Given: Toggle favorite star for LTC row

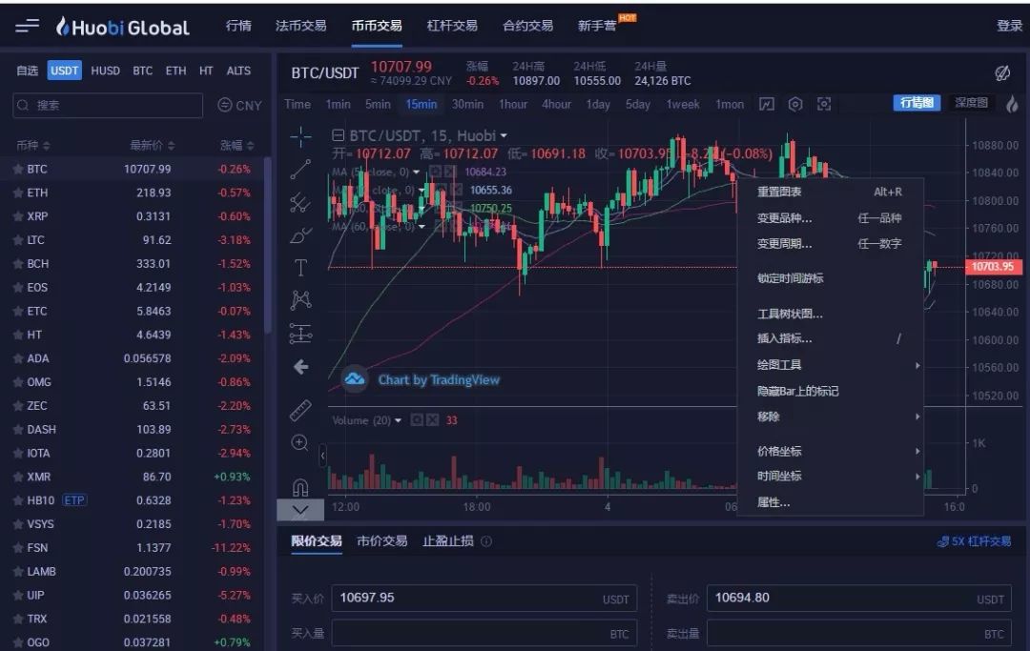Looking at the screenshot, I should click(18, 240).
